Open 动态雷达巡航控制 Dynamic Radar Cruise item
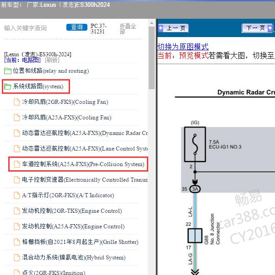The width and height of the screenshot is (275, 275). pos(85,133)
